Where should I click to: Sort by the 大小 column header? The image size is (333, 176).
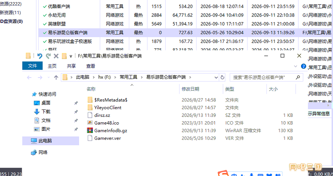(273, 89)
